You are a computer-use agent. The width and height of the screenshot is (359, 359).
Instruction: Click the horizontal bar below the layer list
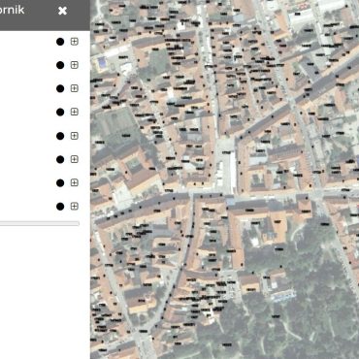tap(40, 223)
